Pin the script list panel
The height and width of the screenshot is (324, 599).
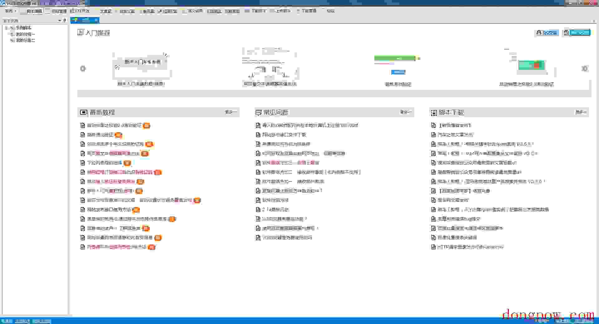pos(65,21)
